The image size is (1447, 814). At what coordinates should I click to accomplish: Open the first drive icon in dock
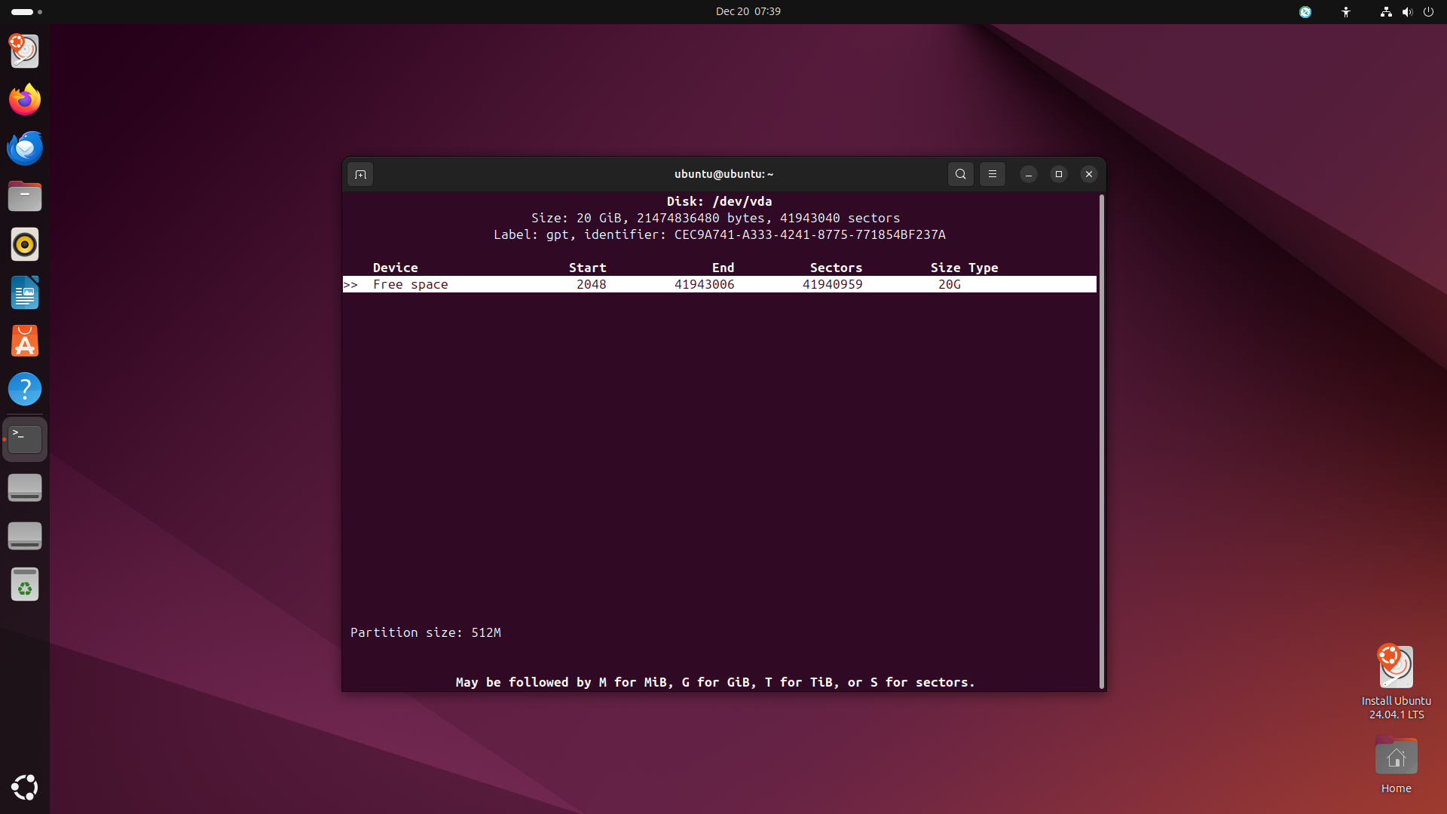coord(25,488)
